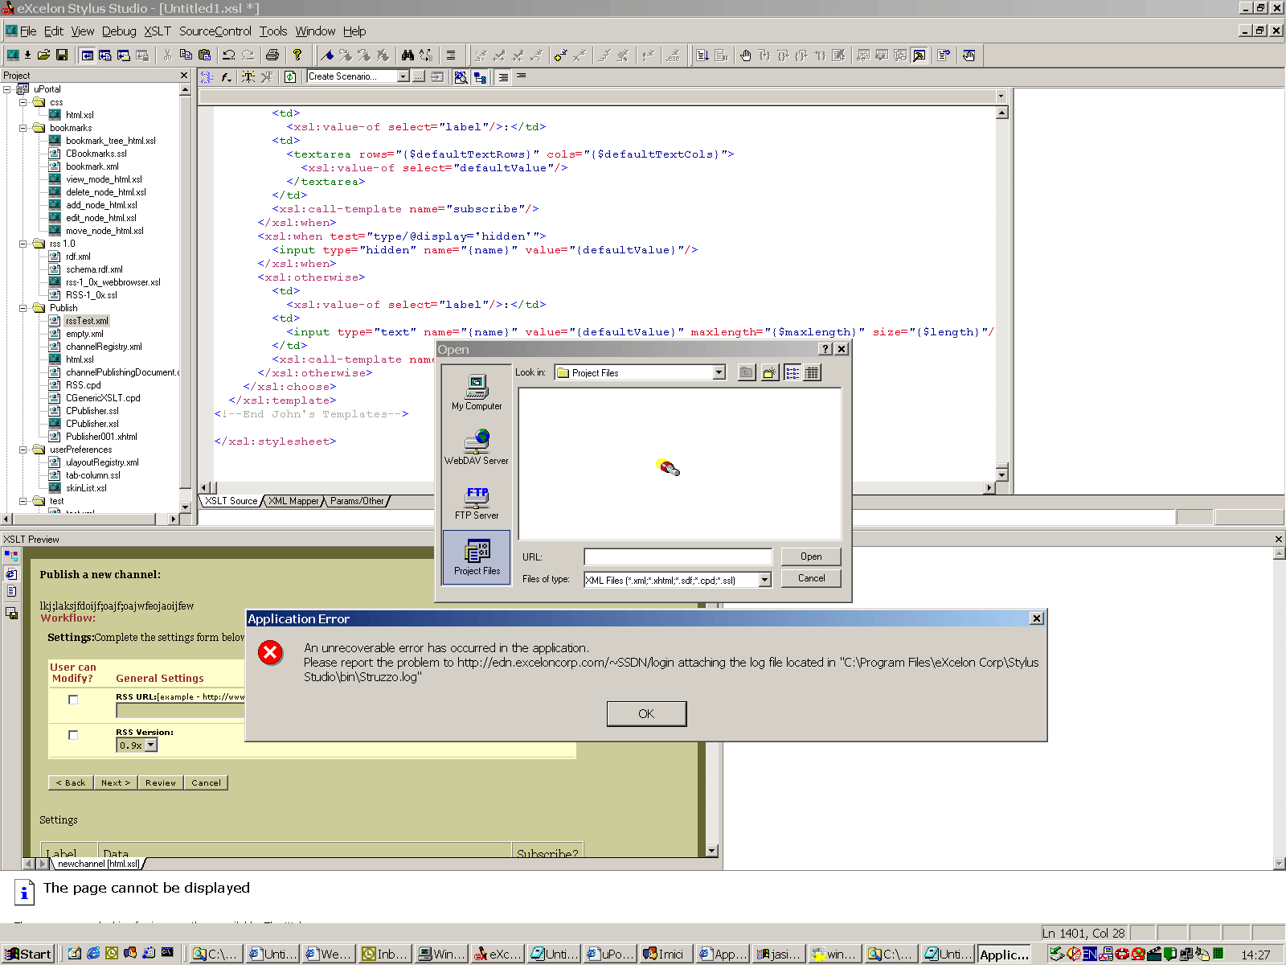1286x965 pixels.
Task: Click the Save floppy disk toolbar icon
Action: (62, 55)
